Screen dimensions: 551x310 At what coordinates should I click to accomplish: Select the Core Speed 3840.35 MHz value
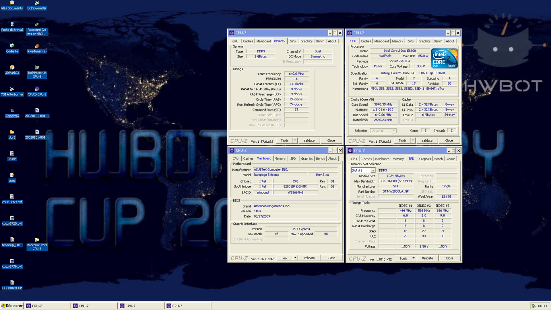(383, 104)
